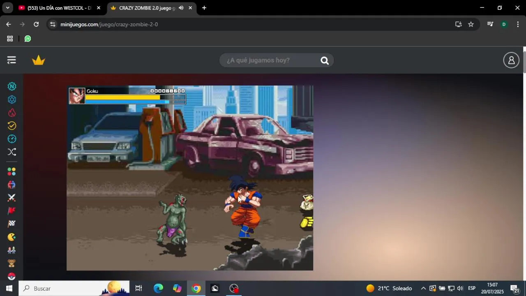This screenshot has width=526, height=296.
Task: Open the Windows Start menu
Action: pos(9,288)
